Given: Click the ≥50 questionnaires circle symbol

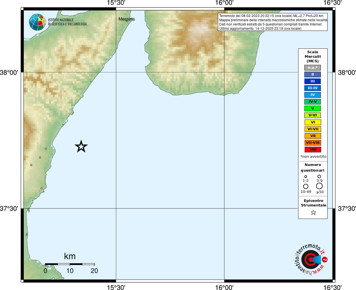Looking at the screenshot, I should [x=319, y=186].
